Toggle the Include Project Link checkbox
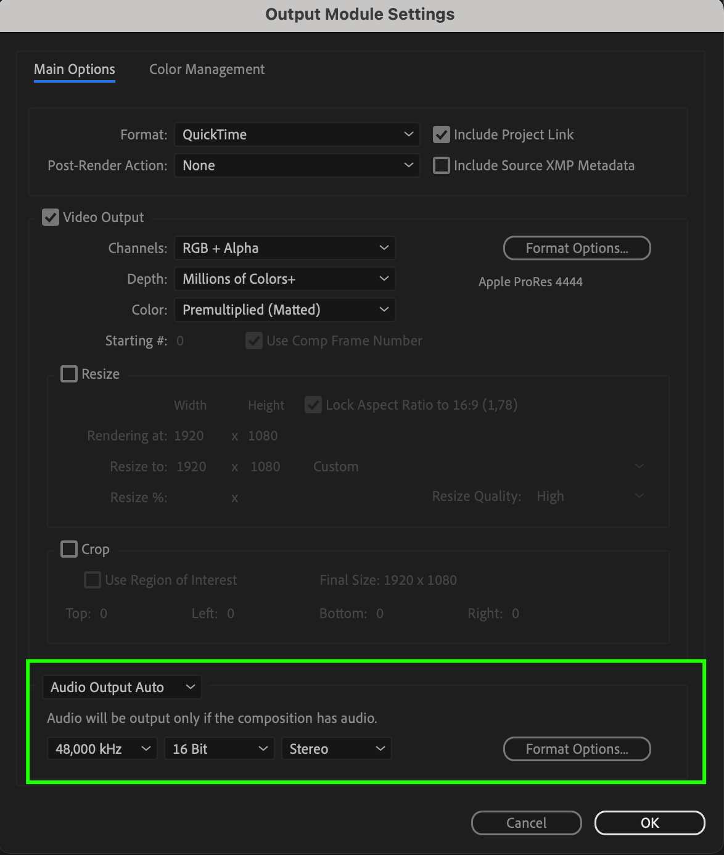 tap(441, 134)
